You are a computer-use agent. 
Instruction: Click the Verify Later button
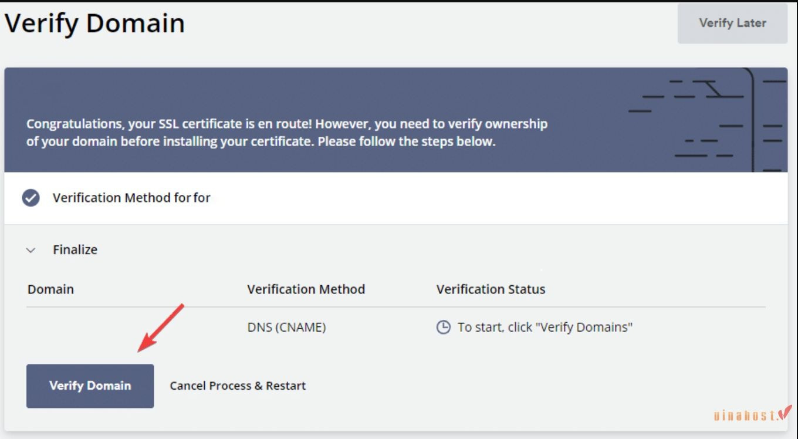[x=732, y=23]
